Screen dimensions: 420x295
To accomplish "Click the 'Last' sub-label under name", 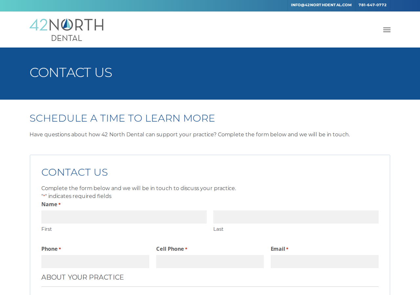I will 218,229.
